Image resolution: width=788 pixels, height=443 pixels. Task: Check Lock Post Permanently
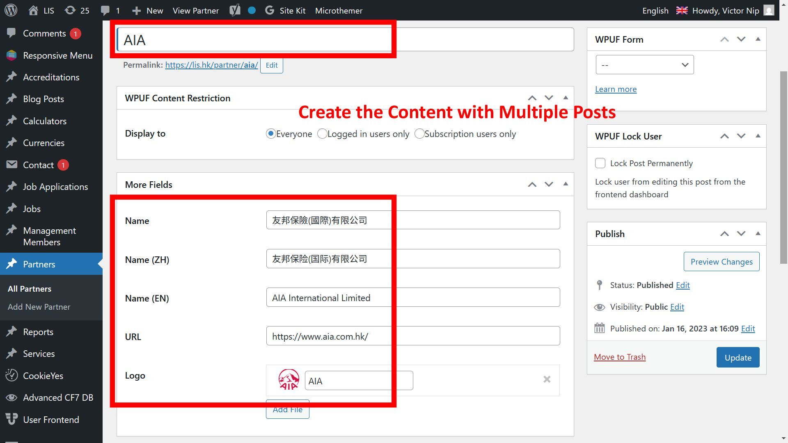tap(600, 163)
